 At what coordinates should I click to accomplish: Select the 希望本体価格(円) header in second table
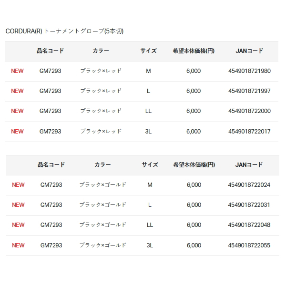pos(194,165)
